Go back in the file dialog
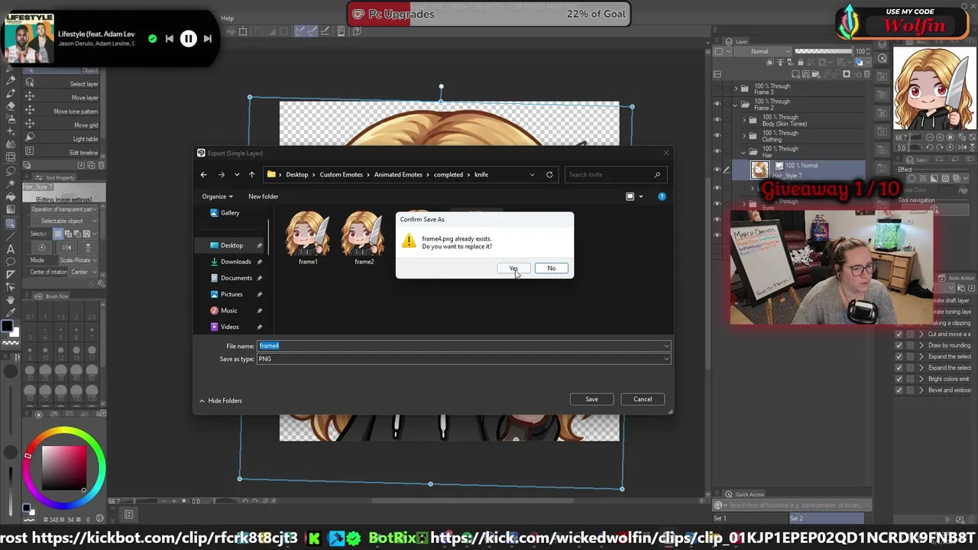Screen dimensions: 978x550 (x=204, y=174)
